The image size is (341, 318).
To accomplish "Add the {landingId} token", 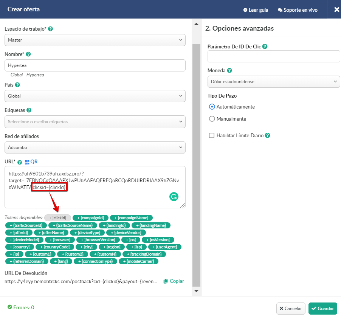I will point(115,225).
